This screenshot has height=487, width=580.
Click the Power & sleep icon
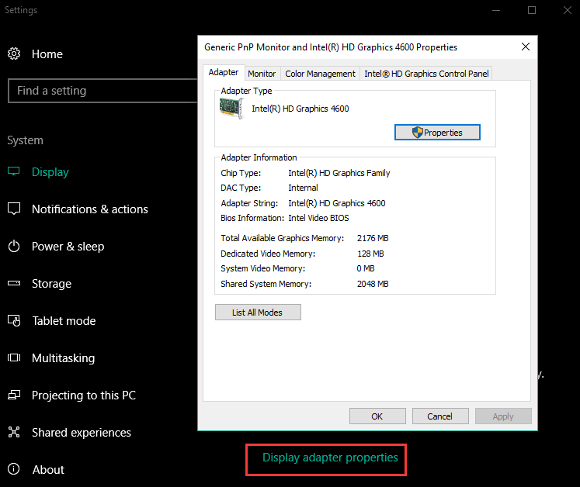tap(14, 247)
